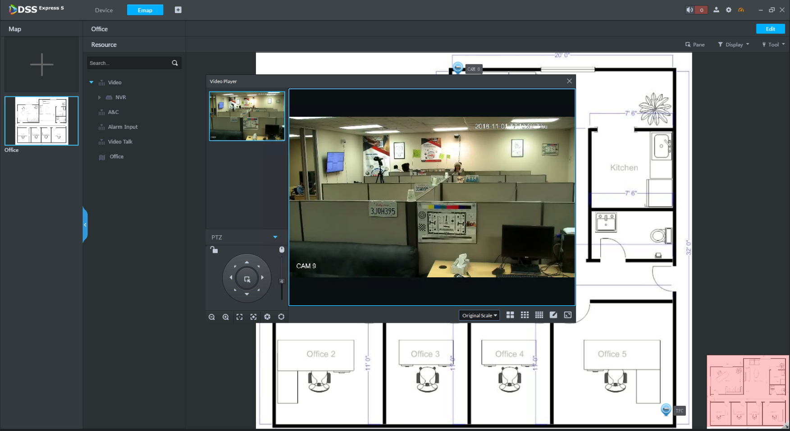The image size is (790, 431).
Task: Open the user account icon
Action: 716,10
